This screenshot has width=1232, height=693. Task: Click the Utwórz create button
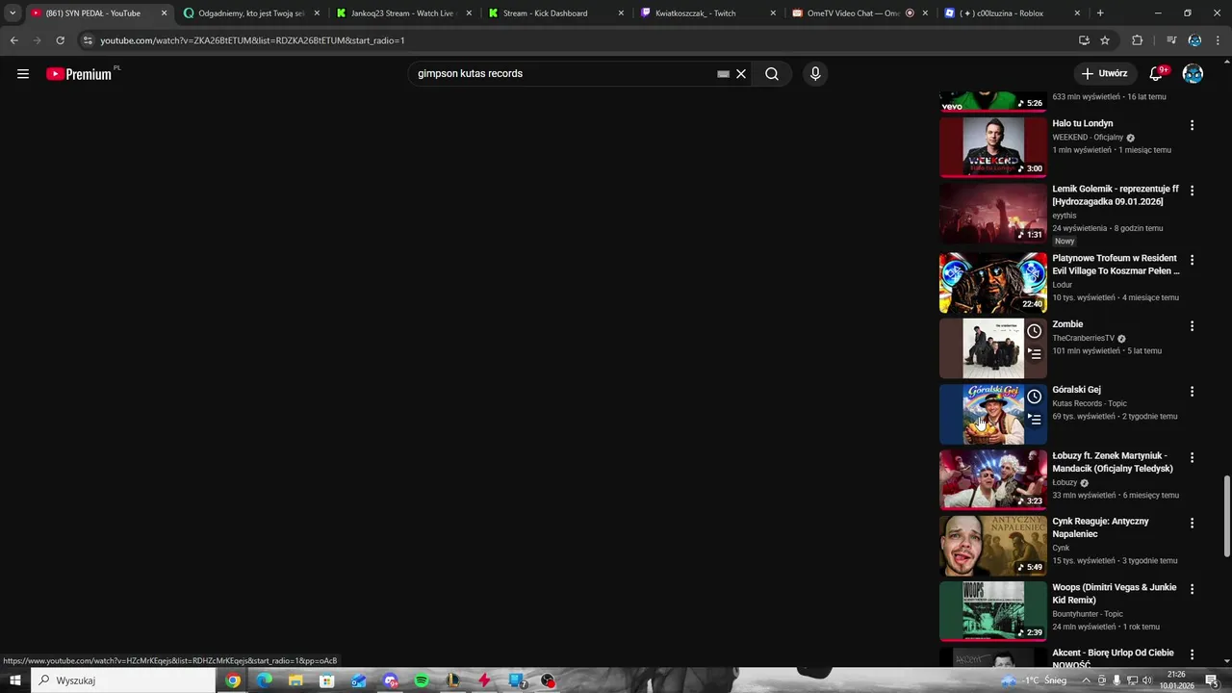click(1104, 74)
